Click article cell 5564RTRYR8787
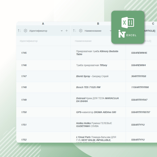Screen dimensions: 157x157 pyautogui.click(x=141, y=112)
